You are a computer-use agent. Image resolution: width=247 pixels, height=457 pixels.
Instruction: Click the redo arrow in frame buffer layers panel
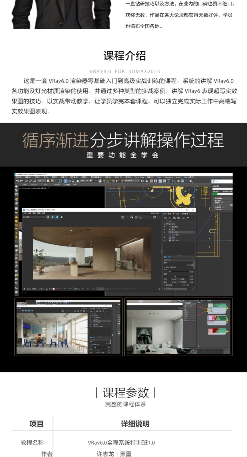pos(192,218)
